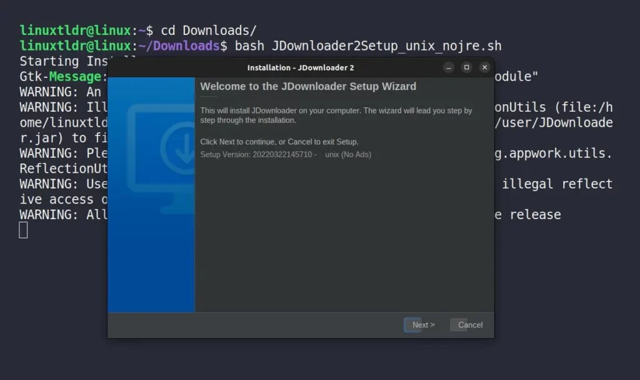The width and height of the screenshot is (640, 380).
Task: Click 'Click Next to continue' instruction text
Action: click(x=279, y=142)
